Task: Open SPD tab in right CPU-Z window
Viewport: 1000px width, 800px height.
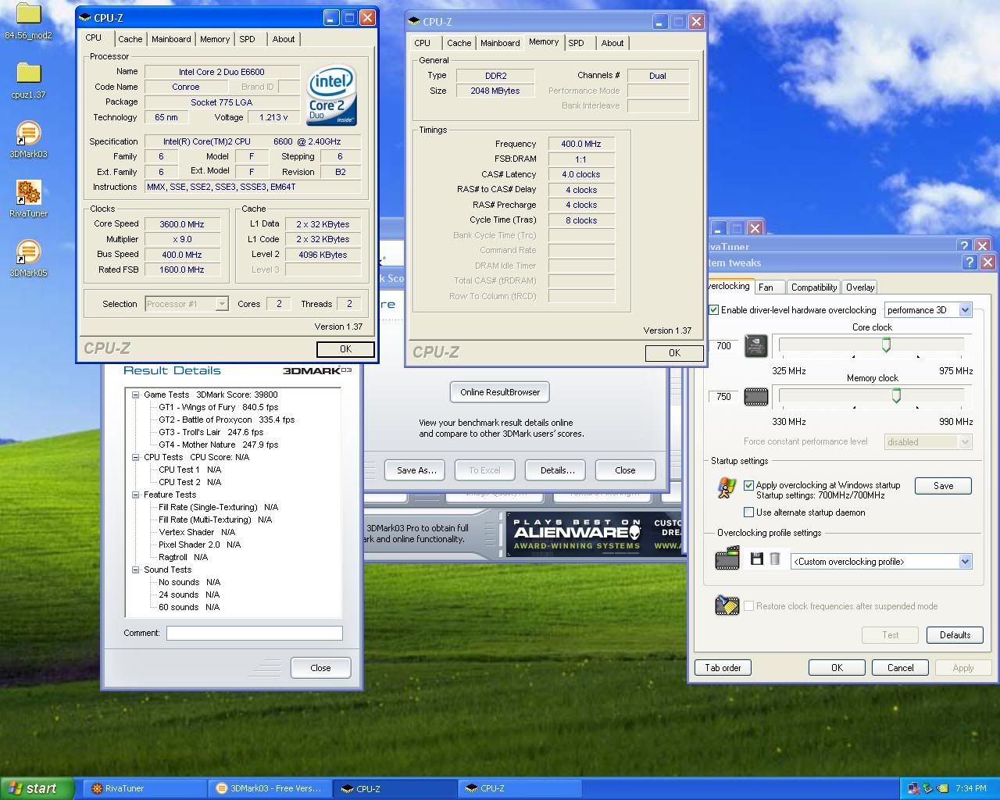Action: 576,43
